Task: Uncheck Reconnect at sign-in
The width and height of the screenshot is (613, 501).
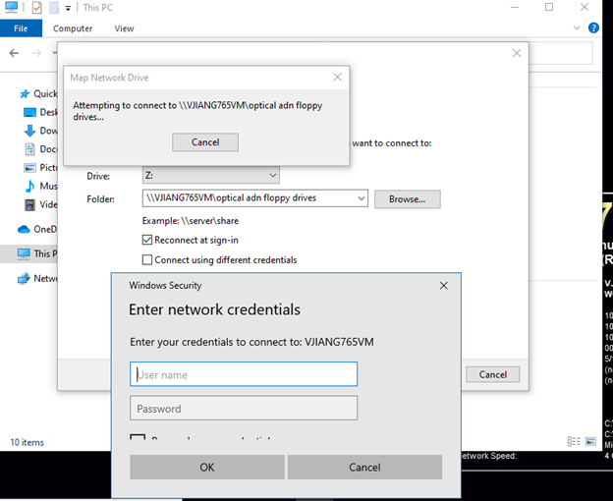Action: coord(147,240)
